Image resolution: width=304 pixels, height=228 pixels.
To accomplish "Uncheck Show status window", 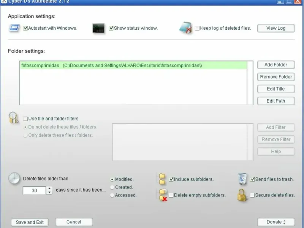I will click(111, 28).
